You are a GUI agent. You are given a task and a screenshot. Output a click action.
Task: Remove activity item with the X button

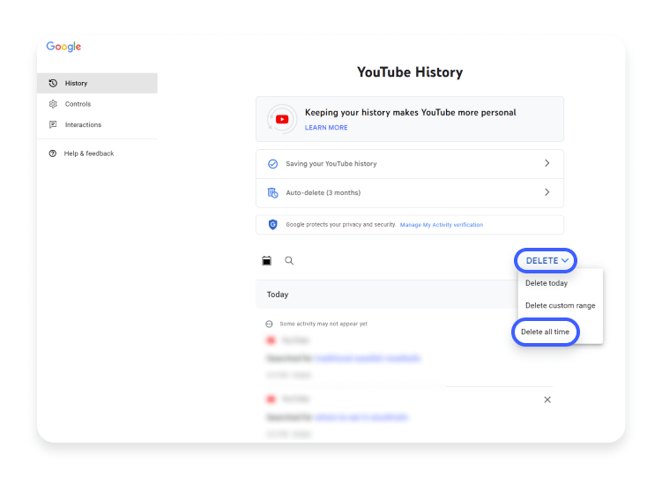point(547,400)
